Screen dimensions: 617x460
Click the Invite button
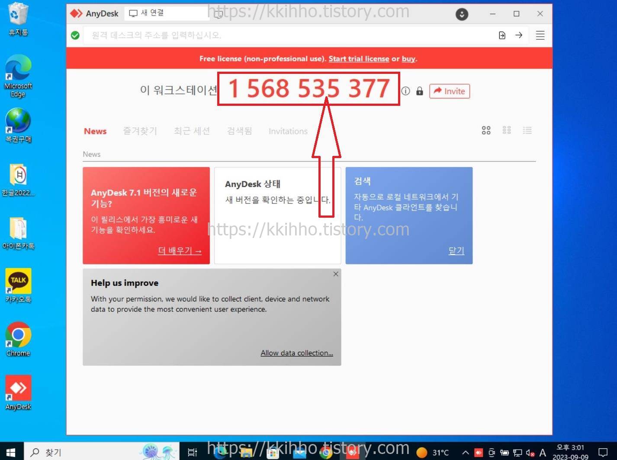pyautogui.click(x=450, y=91)
